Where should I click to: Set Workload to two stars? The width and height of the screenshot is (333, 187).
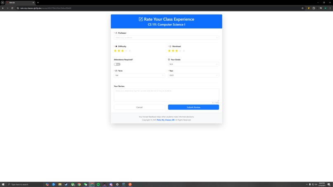click(173, 51)
